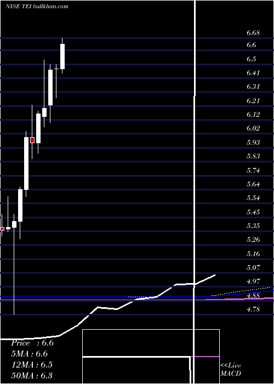Image resolution: width=274 pixels, height=384 pixels.
Task: Click the 6.12 price axis label
Action: click(253, 114)
